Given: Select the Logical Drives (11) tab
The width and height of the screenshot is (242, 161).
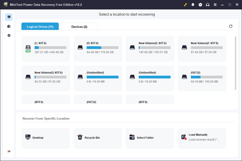Looking at the screenshot, I should pyautogui.click(x=40, y=26).
